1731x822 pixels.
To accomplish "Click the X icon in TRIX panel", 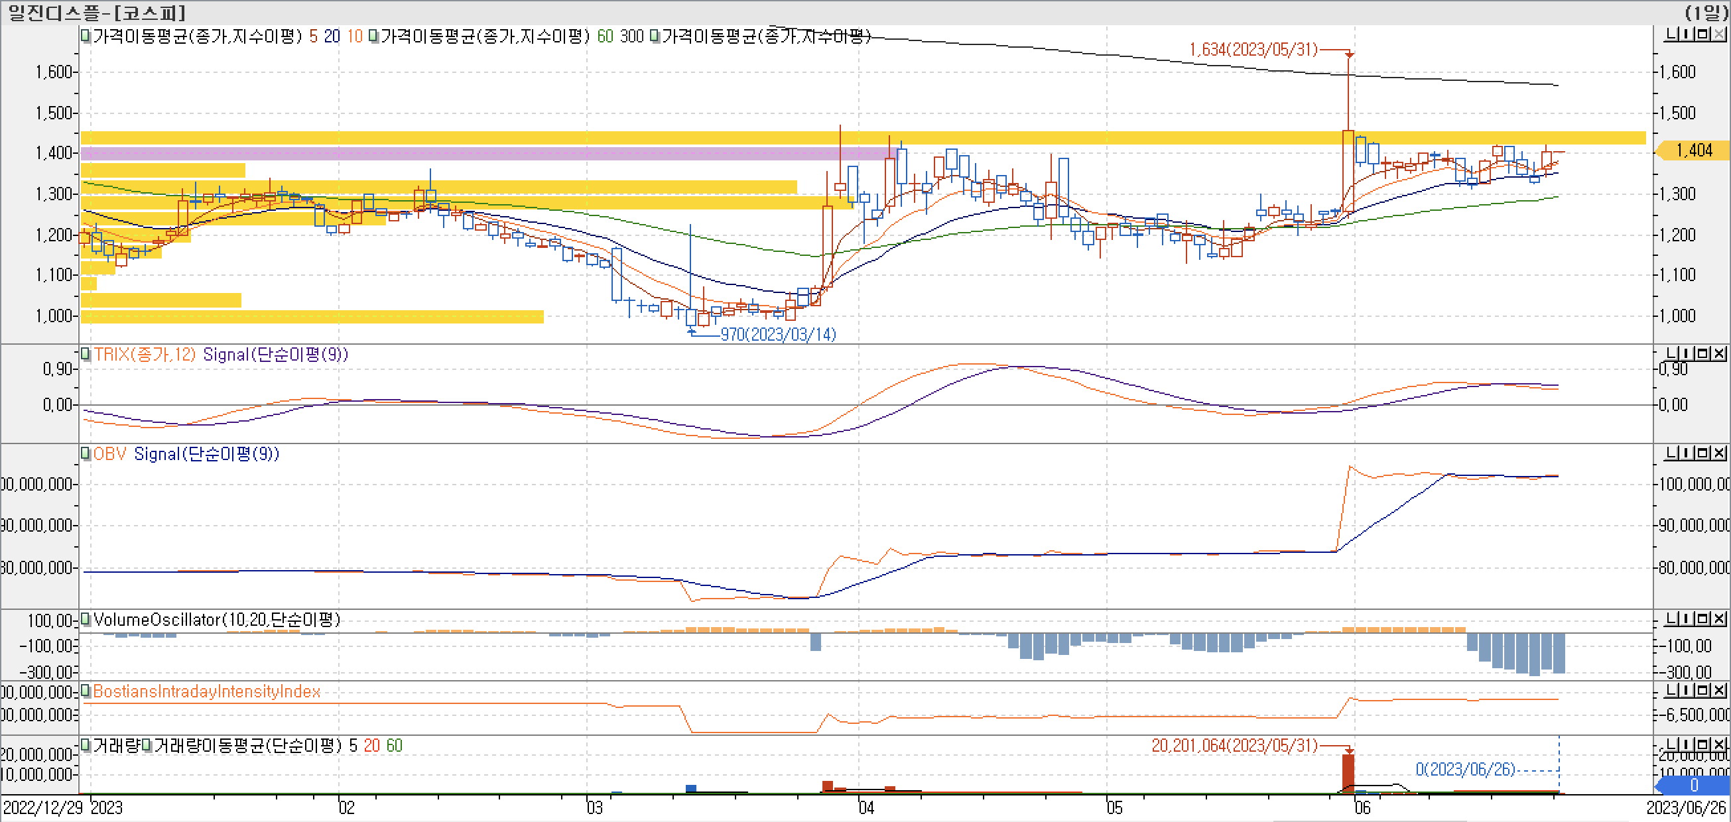I will [x=1719, y=353].
